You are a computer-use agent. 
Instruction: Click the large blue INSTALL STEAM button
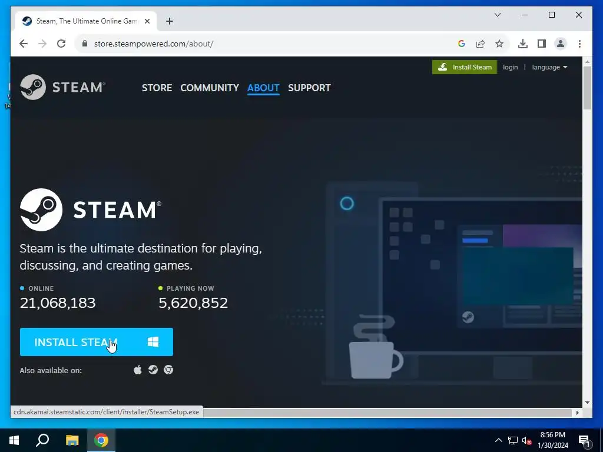point(97,342)
